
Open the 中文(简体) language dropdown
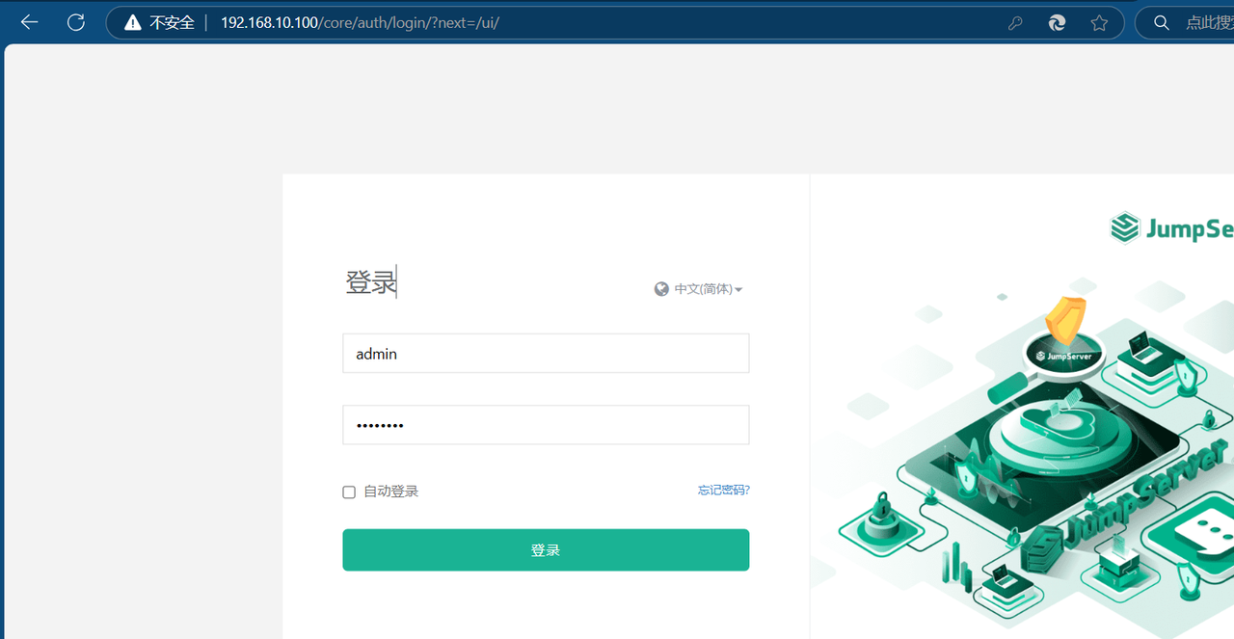coord(698,288)
